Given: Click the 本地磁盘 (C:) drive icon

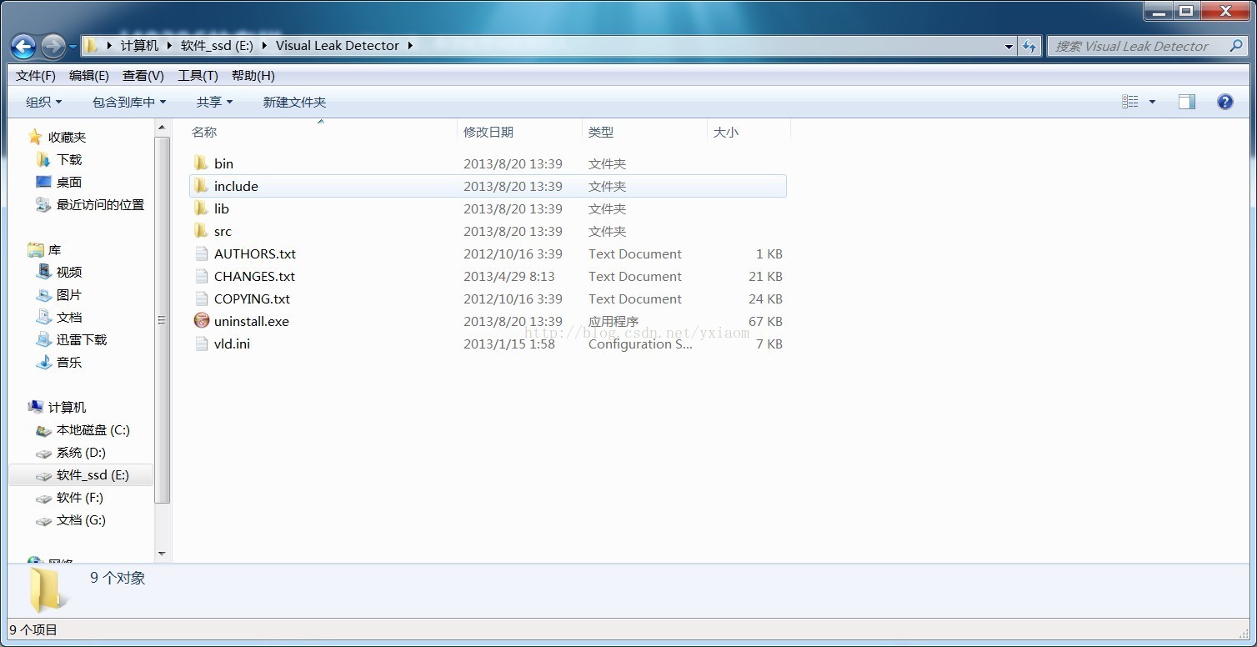Looking at the screenshot, I should (x=43, y=430).
